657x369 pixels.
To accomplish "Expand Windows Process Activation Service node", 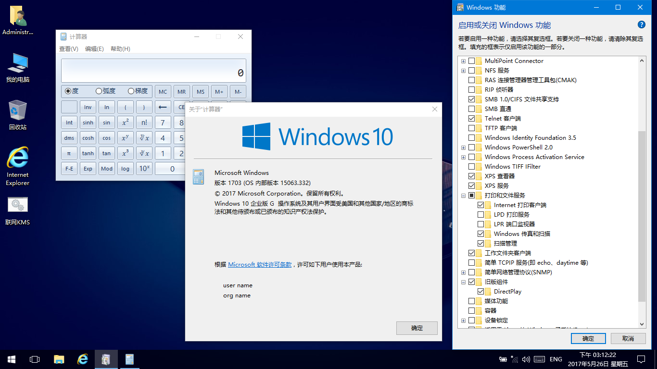I will (464, 157).
